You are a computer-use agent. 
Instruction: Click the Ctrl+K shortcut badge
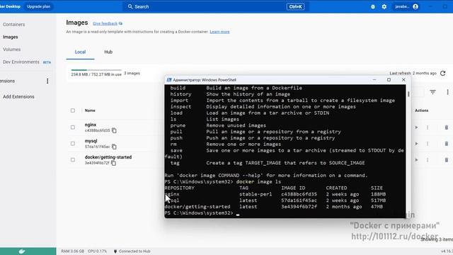[295, 6]
